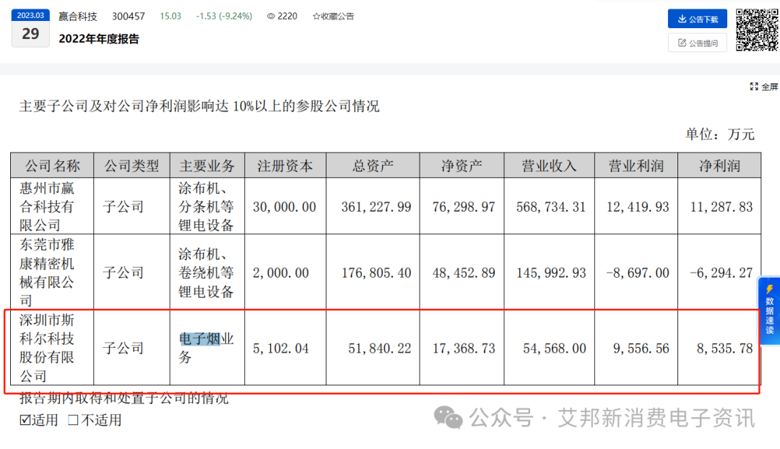Click total assets 361,227.99
This screenshot has height=449, width=780.
[x=376, y=207]
